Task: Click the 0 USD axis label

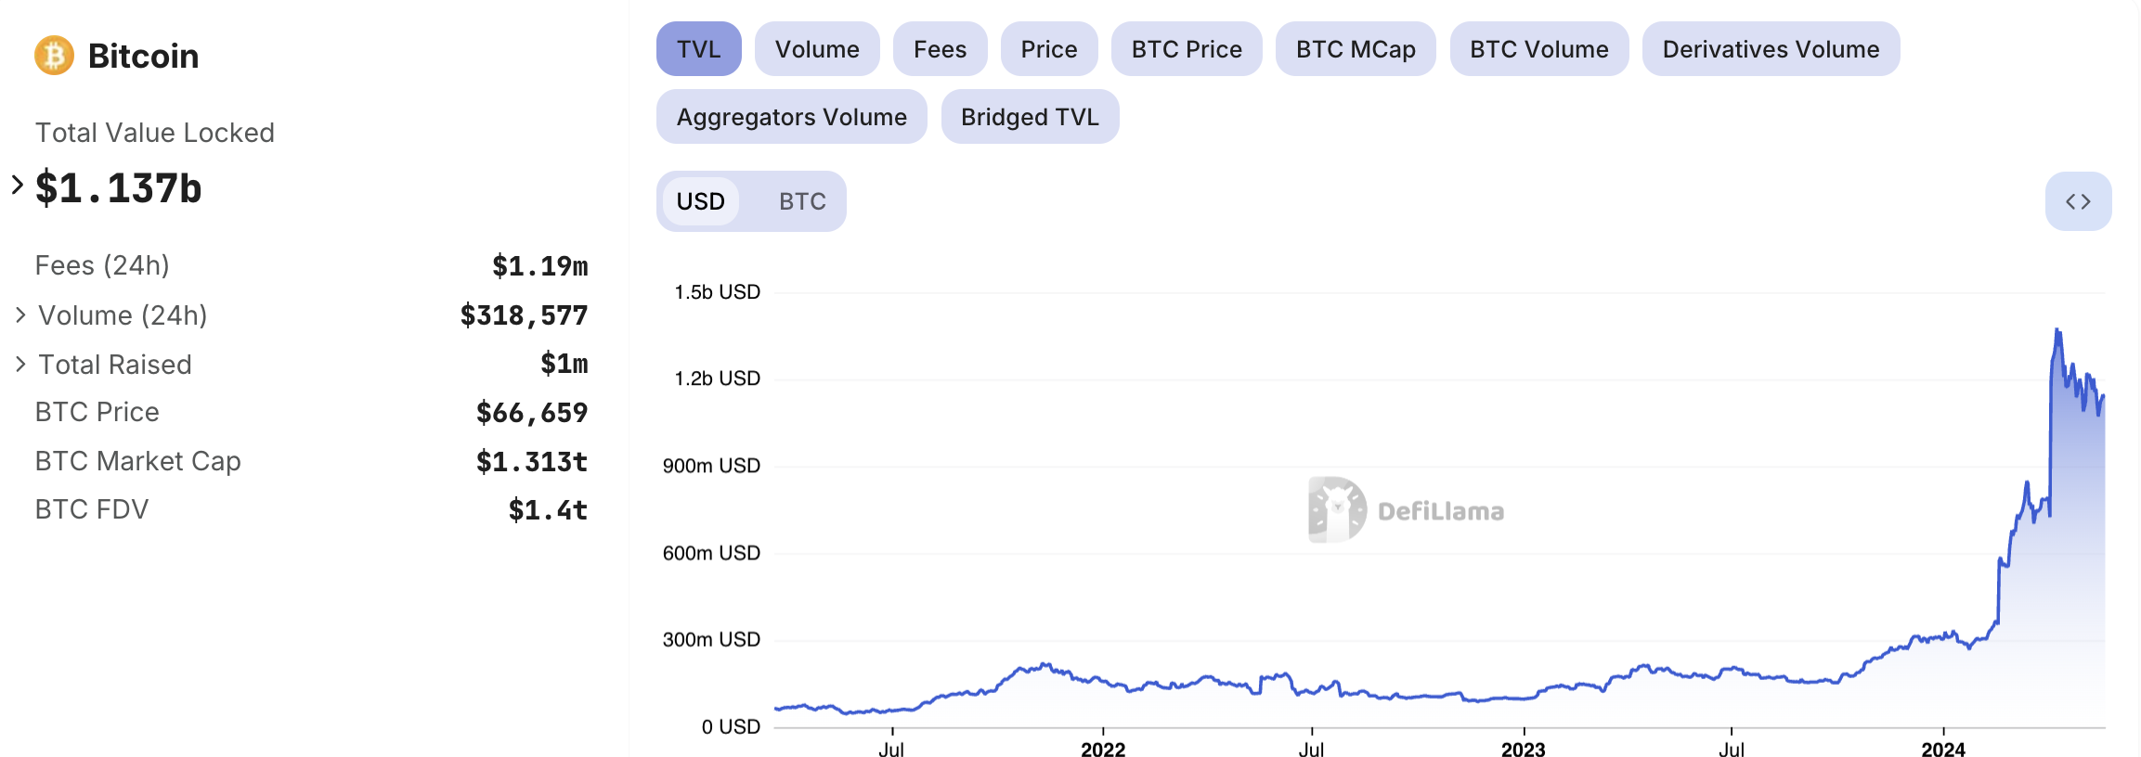Action: point(731,726)
